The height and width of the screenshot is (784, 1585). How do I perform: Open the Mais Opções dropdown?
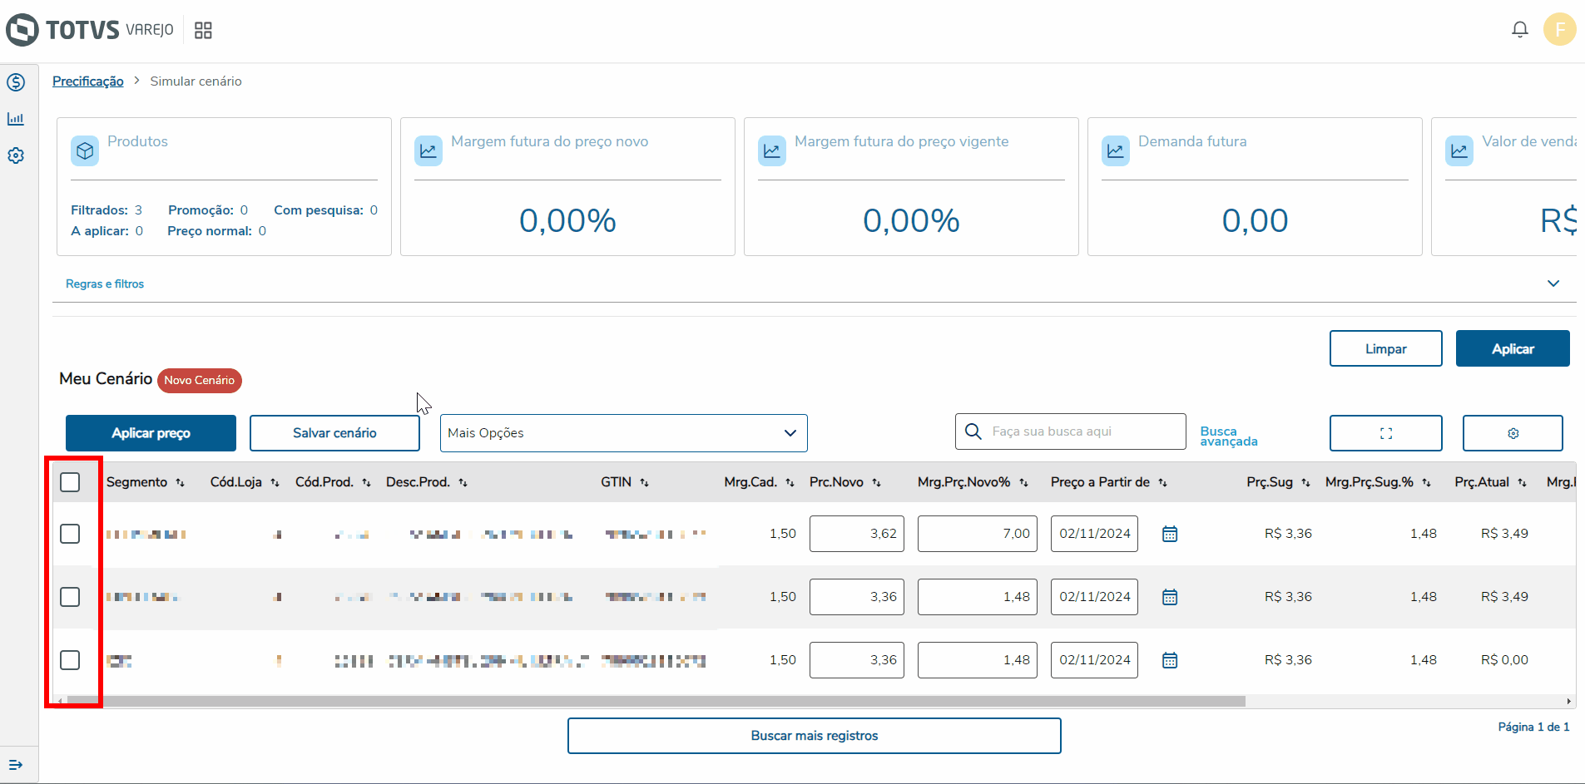(x=623, y=433)
